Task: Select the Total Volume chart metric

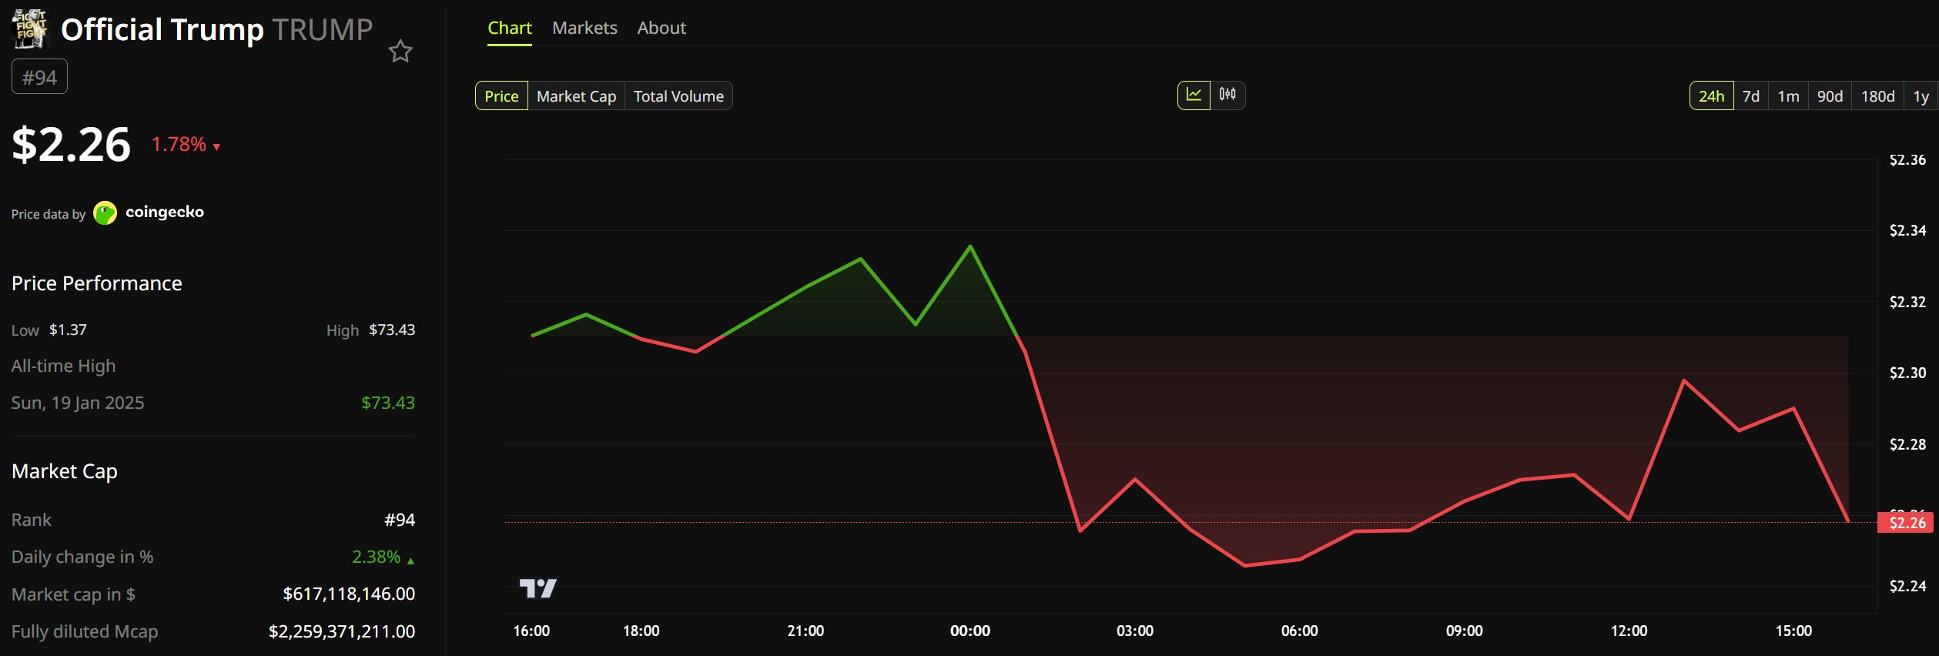Action: click(x=678, y=96)
